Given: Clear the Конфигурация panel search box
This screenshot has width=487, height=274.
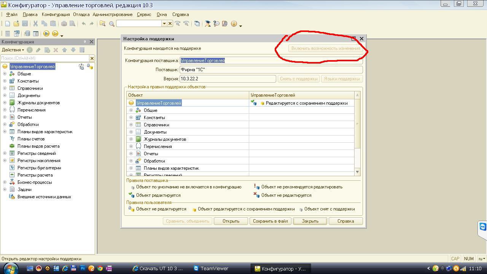Looking at the screenshot, I should pos(92,58).
